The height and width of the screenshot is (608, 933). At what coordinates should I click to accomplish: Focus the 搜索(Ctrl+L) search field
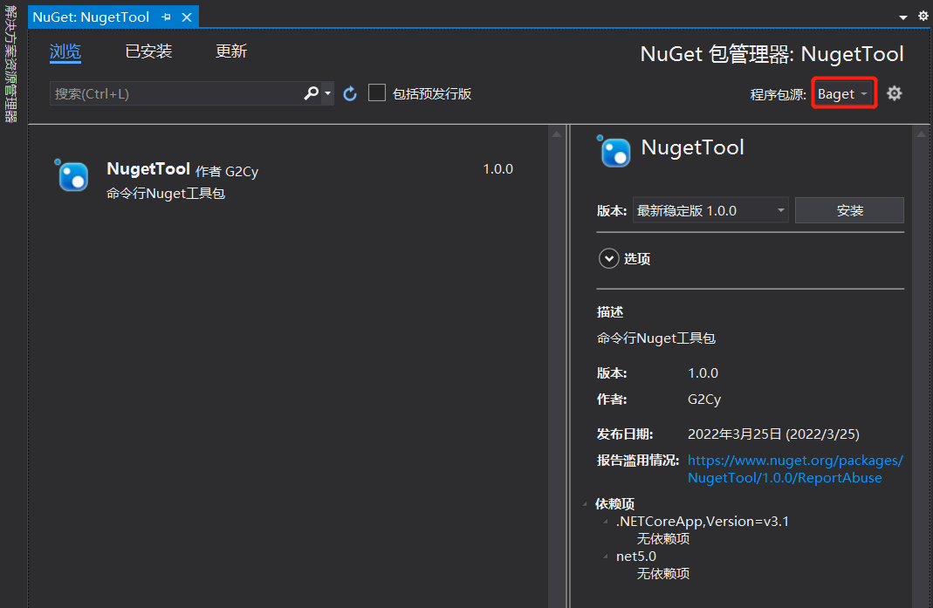177,93
